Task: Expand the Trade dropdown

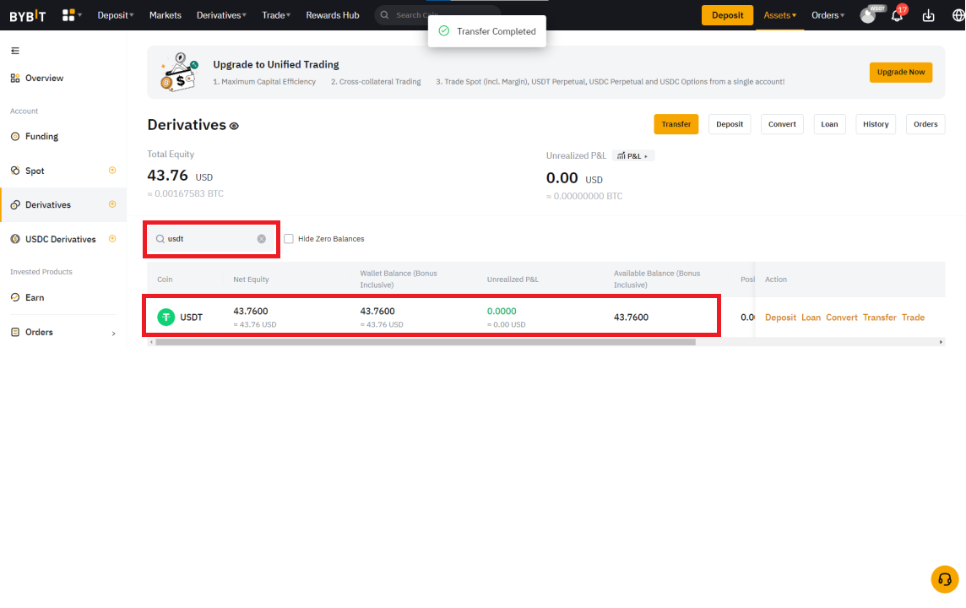Action: tap(276, 15)
